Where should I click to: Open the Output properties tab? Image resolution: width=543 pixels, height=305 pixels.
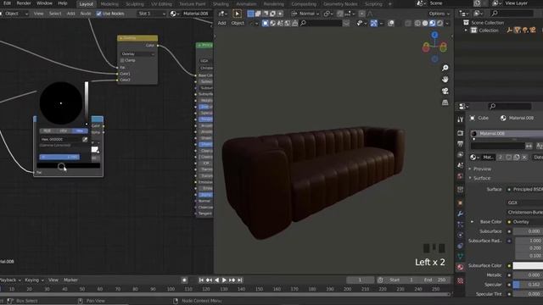click(x=460, y=143)
